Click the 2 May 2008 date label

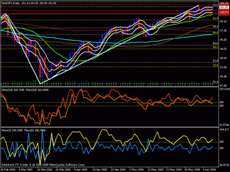pos(137,169)
